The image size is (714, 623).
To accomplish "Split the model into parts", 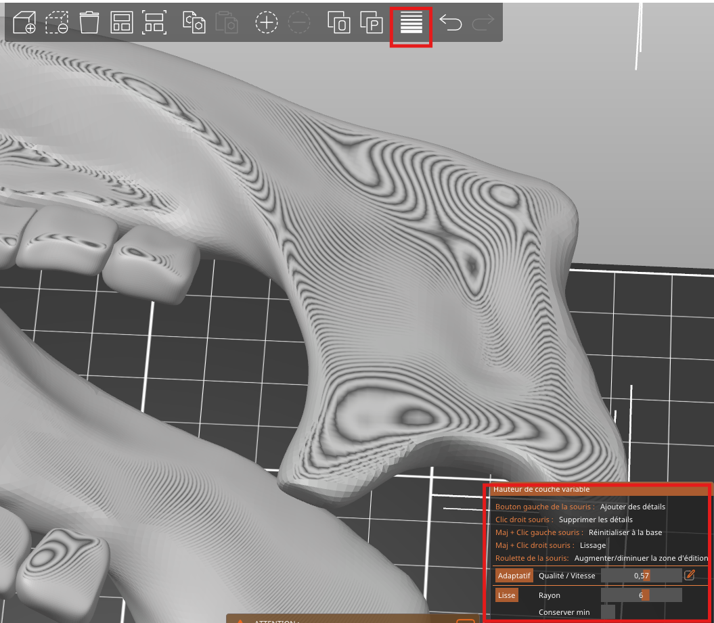I will coord(372,22).
